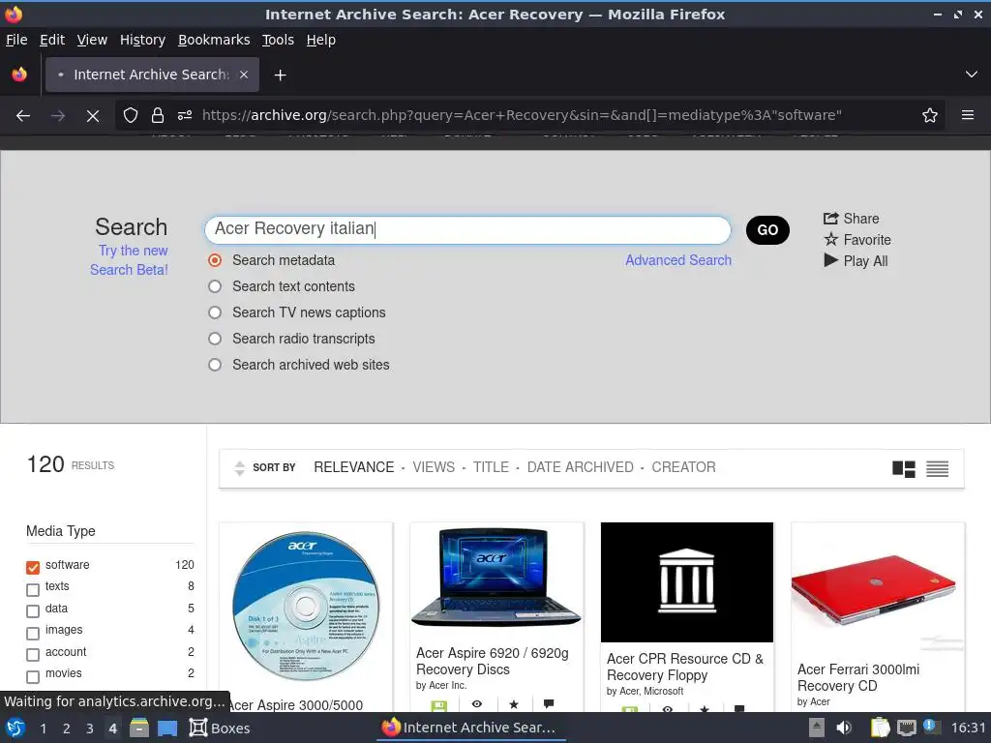The height and width of the screenshot is (743, 991).
Task: Open the update notification tray icon
Action: click(x=930, y=727)
